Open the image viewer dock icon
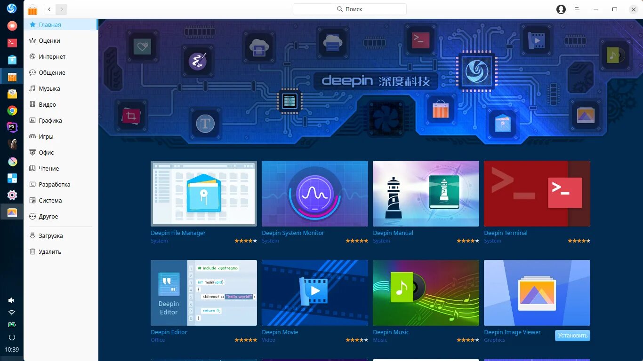Screen dimensions: 643x361 12,212
